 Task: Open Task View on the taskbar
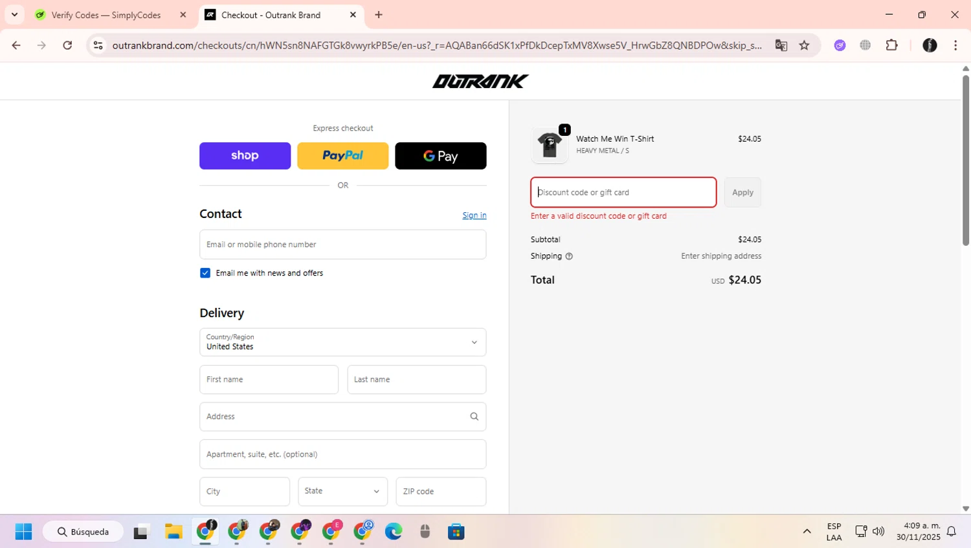[x=141, y=532]
